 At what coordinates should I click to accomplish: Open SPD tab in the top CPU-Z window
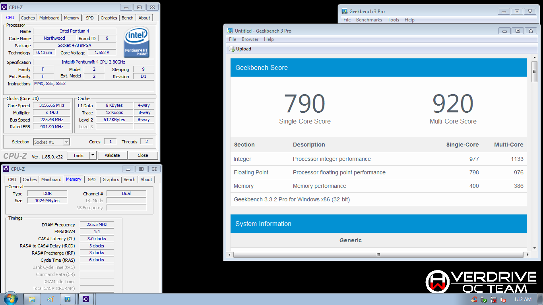point(90,18)
